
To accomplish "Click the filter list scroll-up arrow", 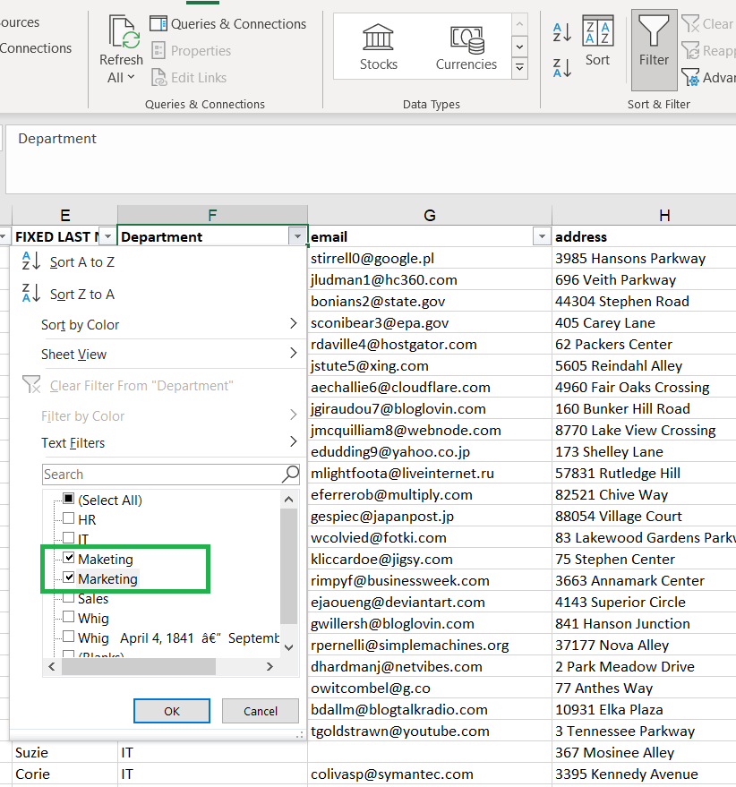I will click(288, 499).
